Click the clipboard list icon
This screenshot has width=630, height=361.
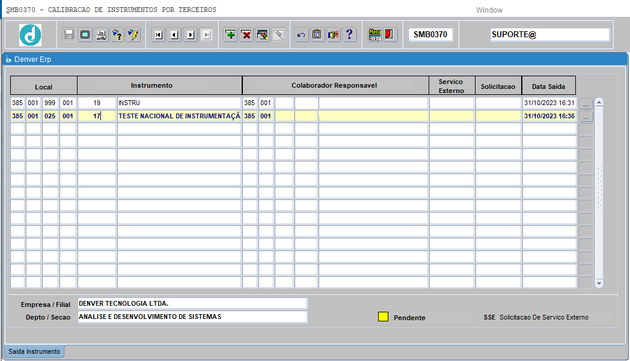point(317,34)
